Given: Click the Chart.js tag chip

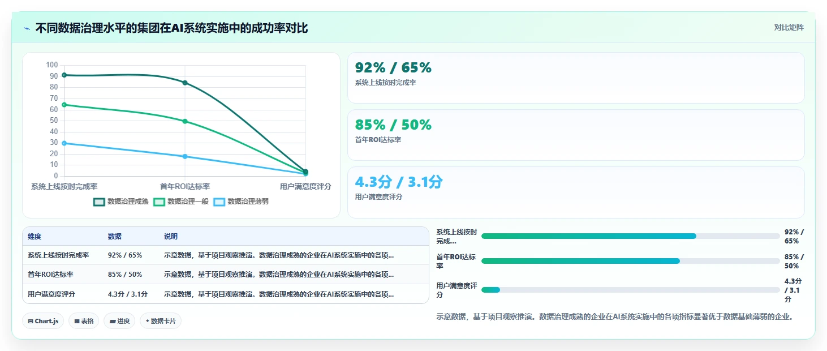Looking at the screenshot, I should [44, 321].
